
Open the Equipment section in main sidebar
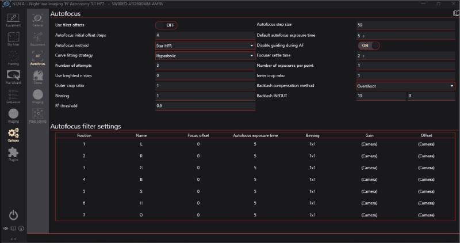pyautogui.click(x=13, y=20)
